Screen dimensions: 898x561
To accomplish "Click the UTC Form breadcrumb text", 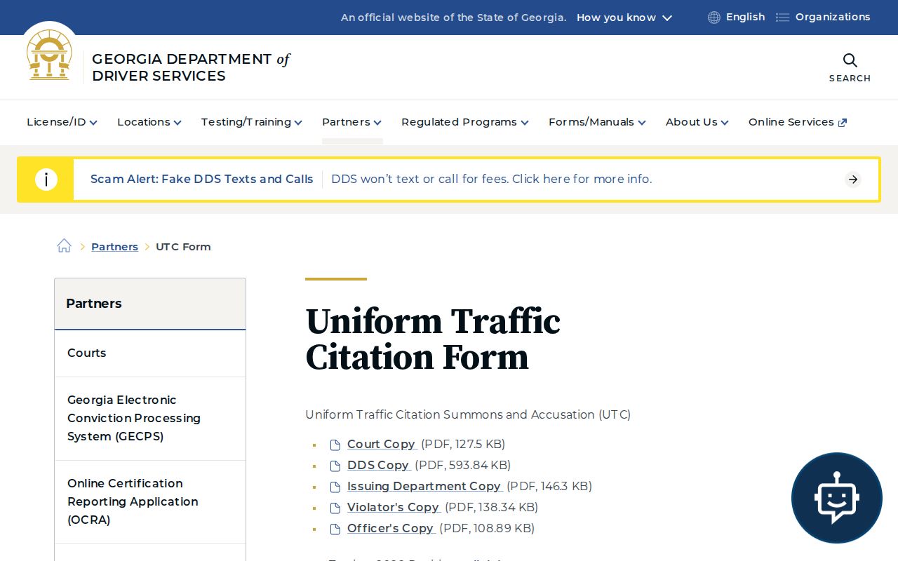I will (183, 247).
